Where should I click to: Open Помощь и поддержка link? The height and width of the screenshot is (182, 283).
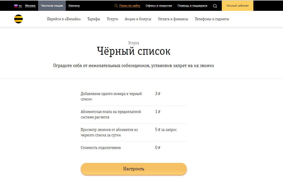pos(192,6)
